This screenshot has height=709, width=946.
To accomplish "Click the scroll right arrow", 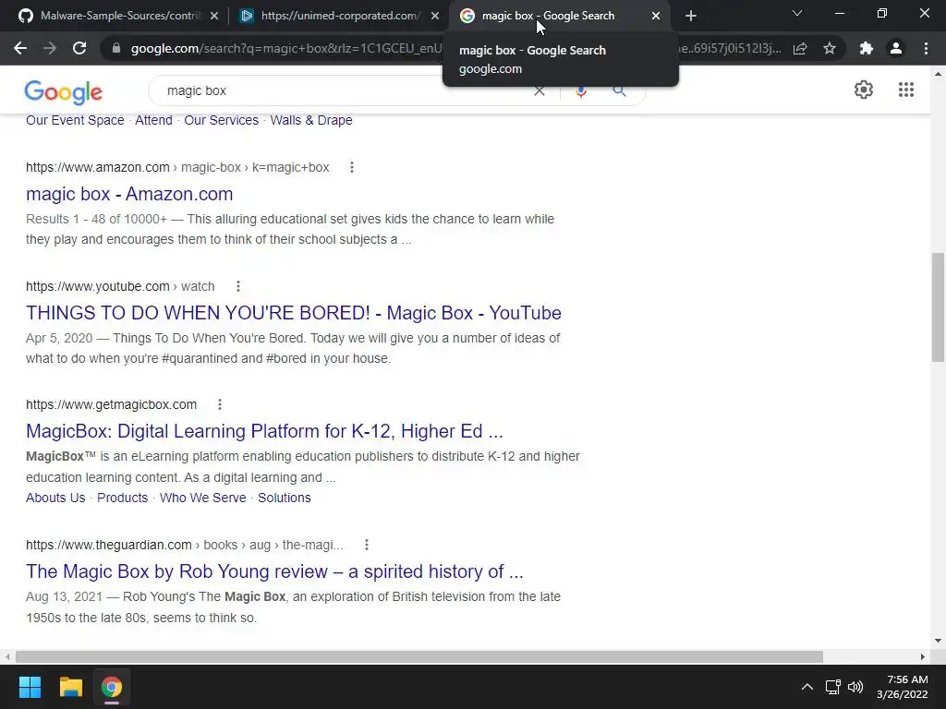I will click(923, 656).
